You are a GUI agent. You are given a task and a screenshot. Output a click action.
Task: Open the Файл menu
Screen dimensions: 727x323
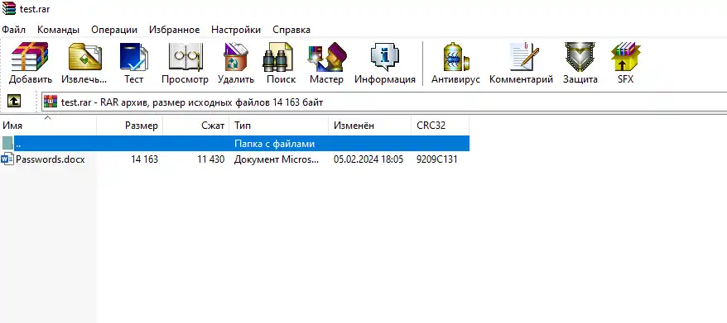click(x=13, y=30)
